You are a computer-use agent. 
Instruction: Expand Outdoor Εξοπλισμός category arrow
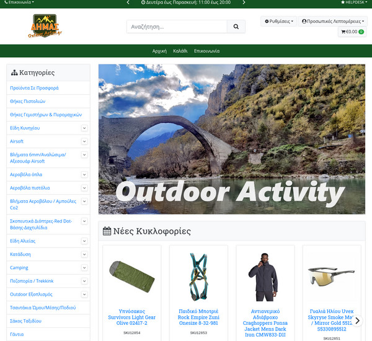click(84, 294)
